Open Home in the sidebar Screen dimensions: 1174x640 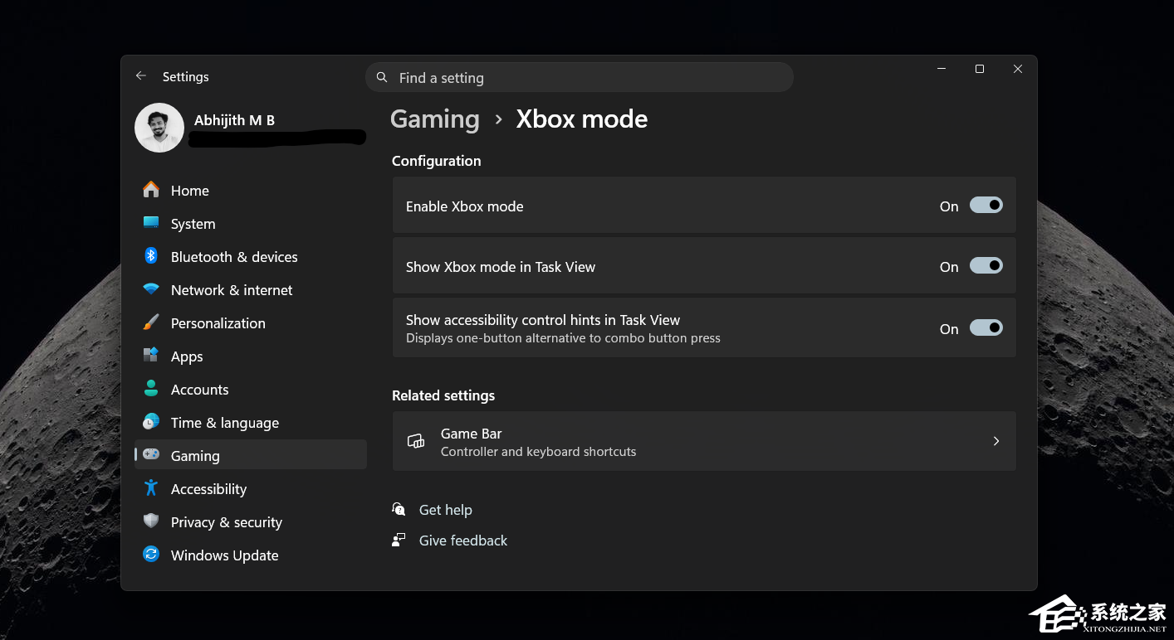point(251,190)
